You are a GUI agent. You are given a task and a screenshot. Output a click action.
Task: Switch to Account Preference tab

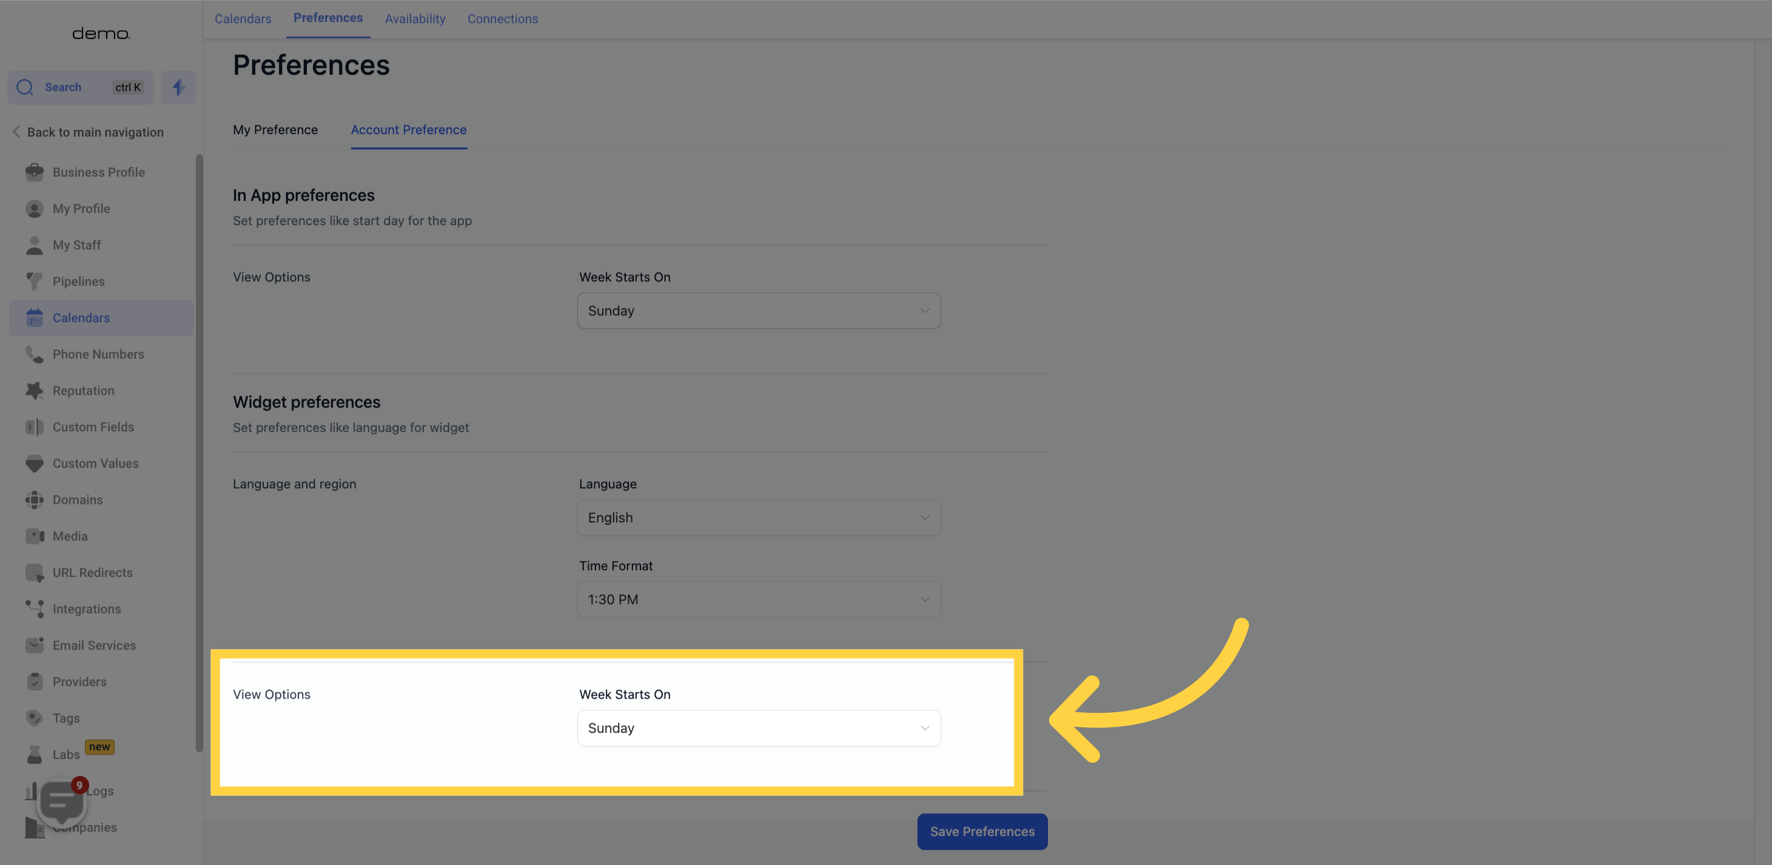[408, 130]
